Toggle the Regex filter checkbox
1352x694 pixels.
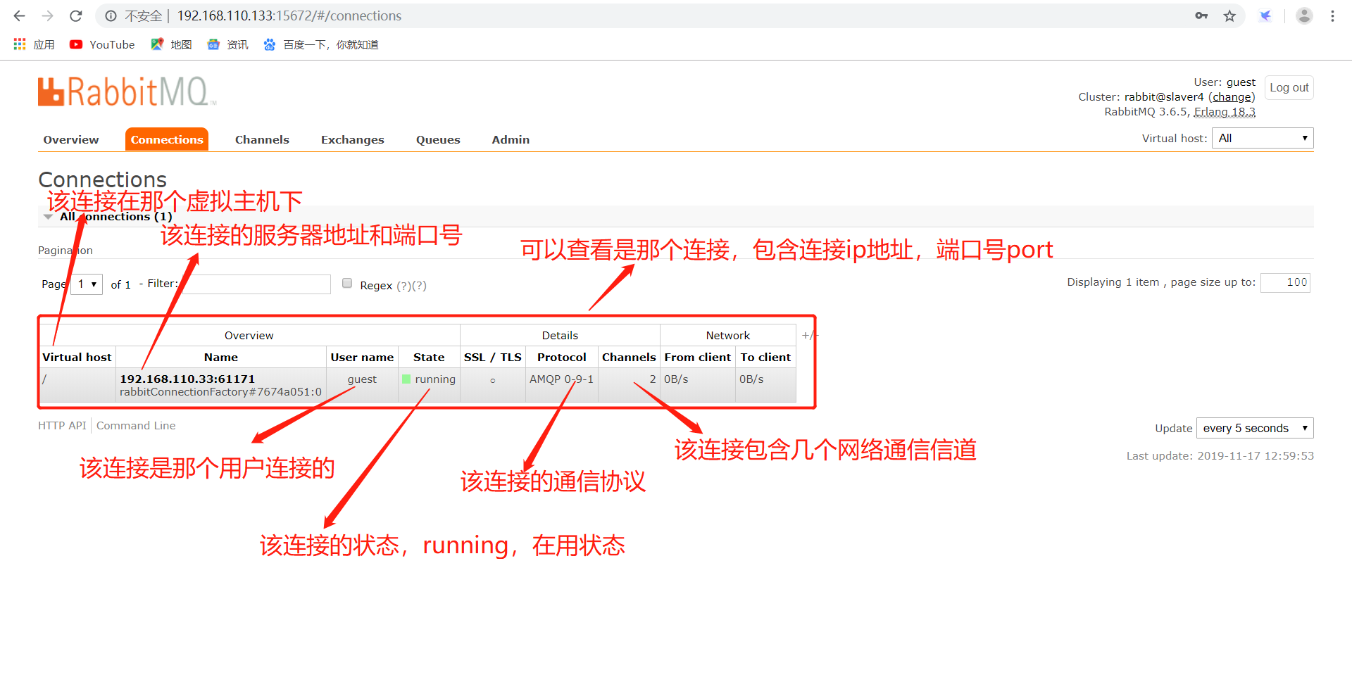click(347, 283)
